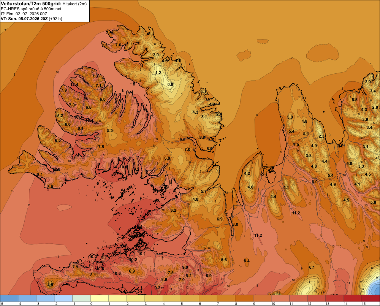
Task: Click the 6.1 temperature value
Action: coord(312,267)
